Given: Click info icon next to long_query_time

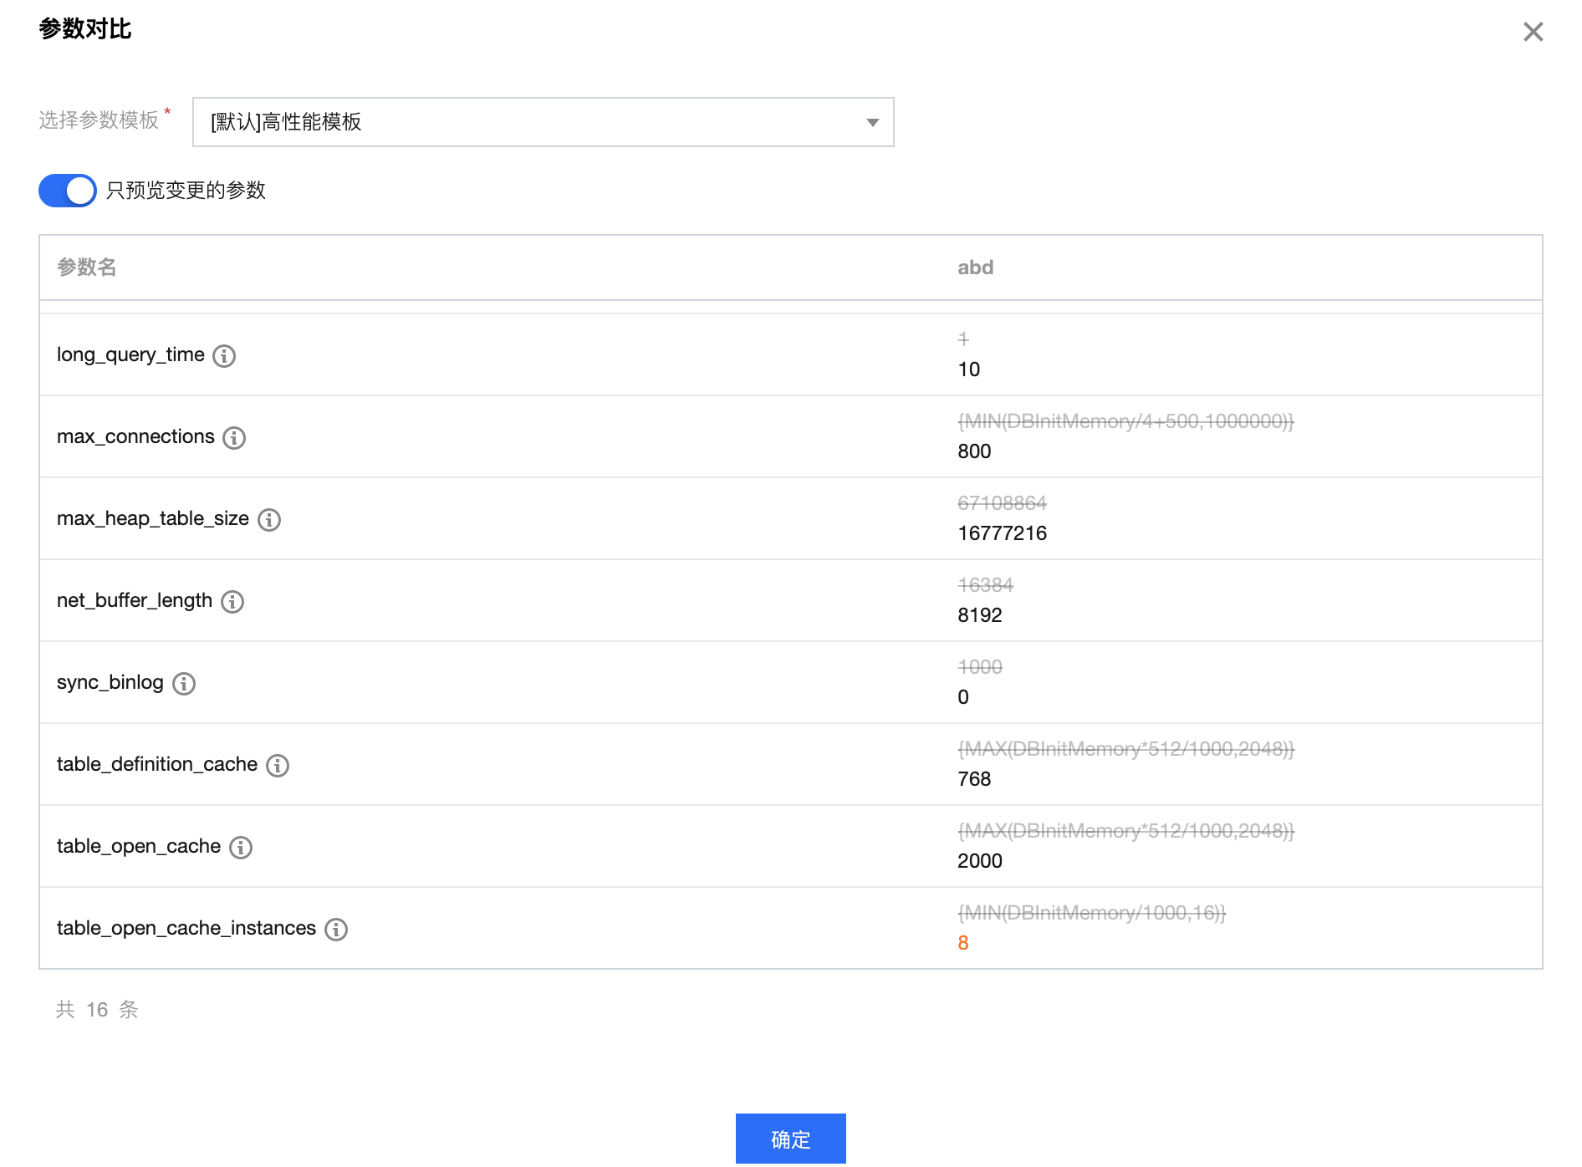Looking at the screenshot, I should click(224, 356).
